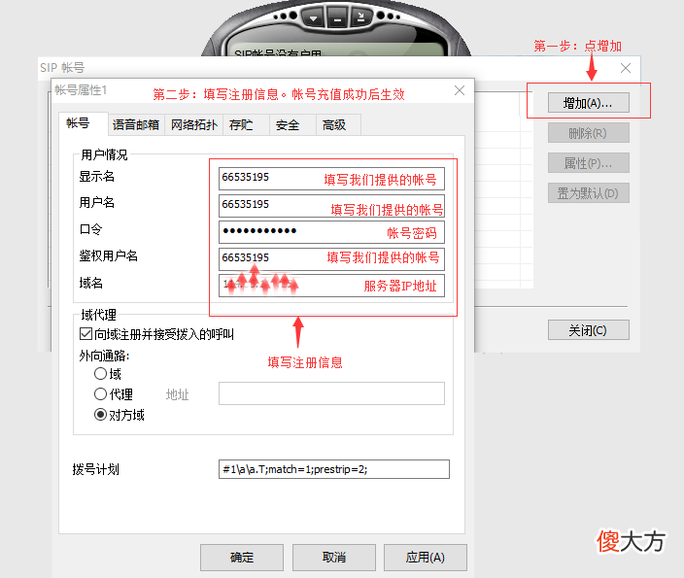Toggle 向域注册并接受拨入的呼叫 checkbox
Viewport: 684px width, 578px height.
85,334
